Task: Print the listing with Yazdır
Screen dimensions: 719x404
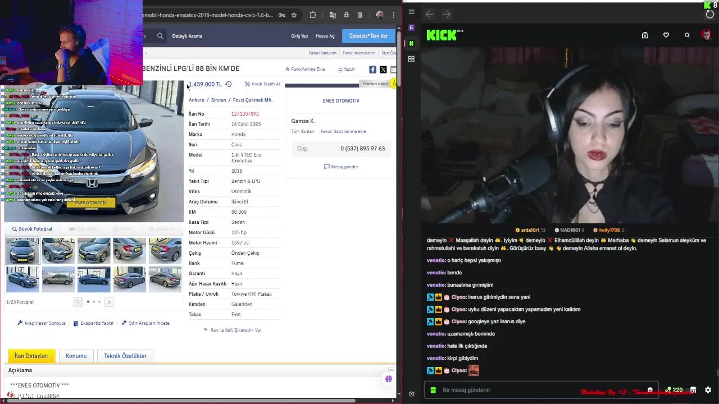Action: click(x=347, y=69)
